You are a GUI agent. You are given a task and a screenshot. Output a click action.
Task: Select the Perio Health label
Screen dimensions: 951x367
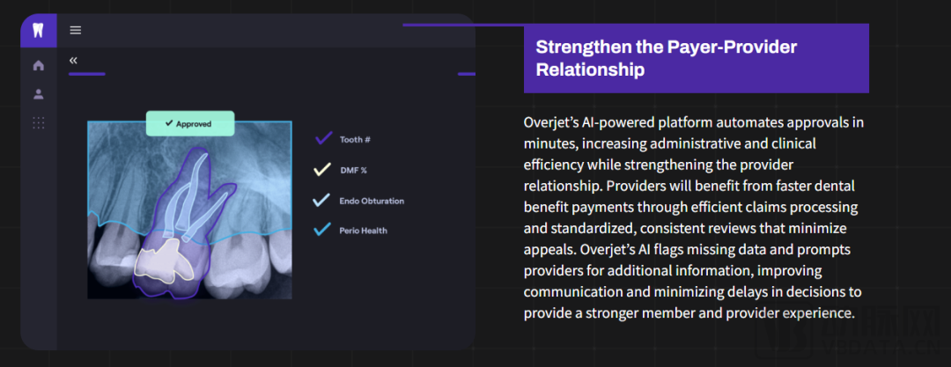point(363,231)
